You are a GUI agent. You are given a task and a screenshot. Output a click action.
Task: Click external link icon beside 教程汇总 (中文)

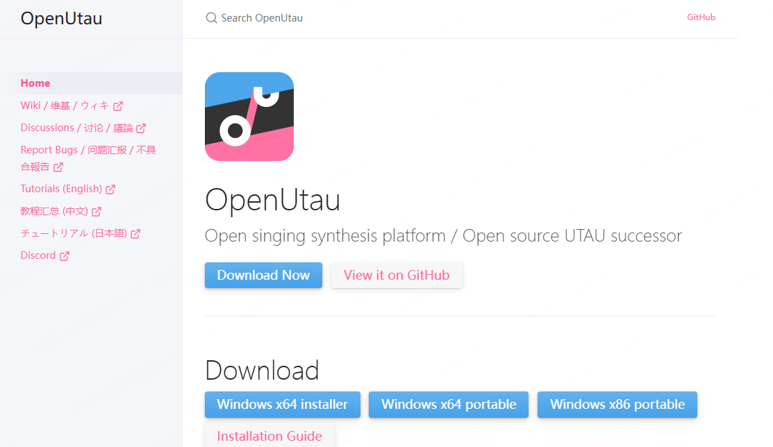click(x=97, y=212)
